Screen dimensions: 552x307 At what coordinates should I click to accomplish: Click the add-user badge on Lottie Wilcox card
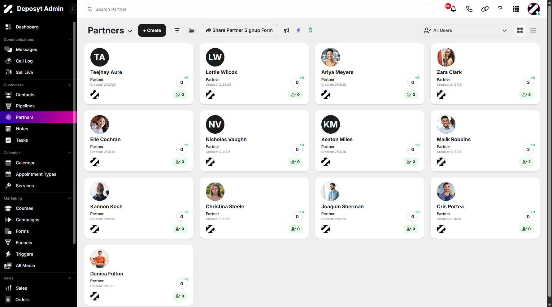coord(295,95)
